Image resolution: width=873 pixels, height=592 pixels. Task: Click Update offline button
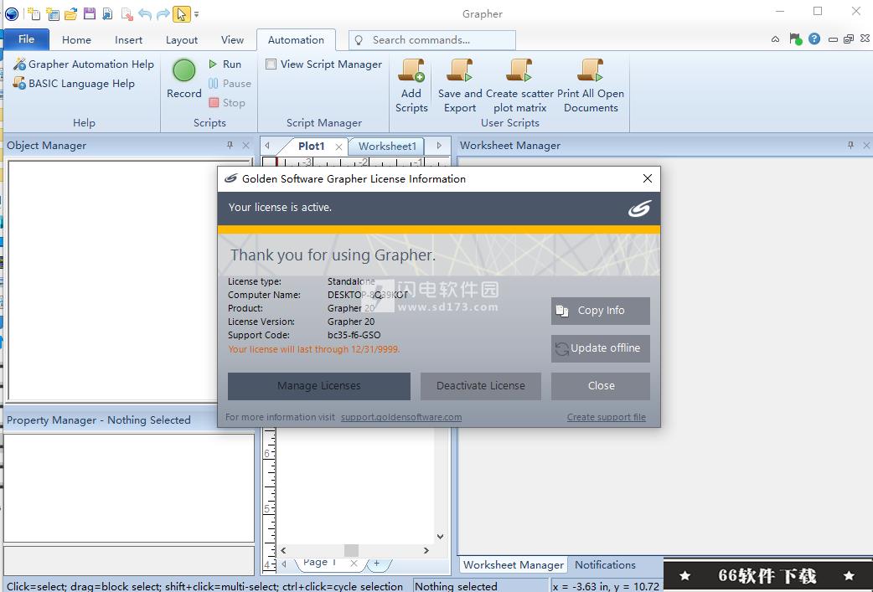pos(600,348)
